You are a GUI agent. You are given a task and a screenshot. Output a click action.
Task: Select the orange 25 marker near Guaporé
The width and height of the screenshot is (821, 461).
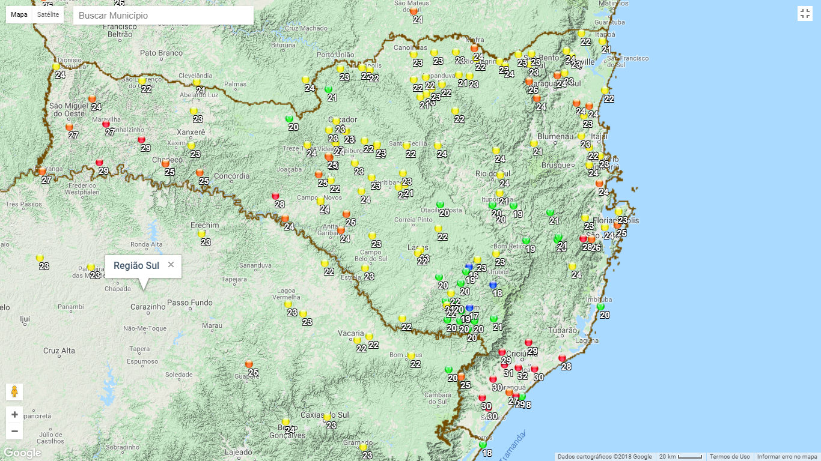249,364
